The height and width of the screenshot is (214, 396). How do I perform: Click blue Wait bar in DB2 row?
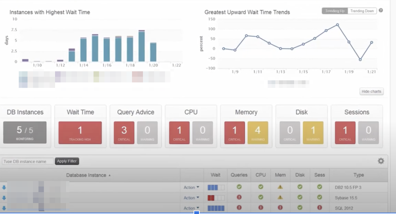pyautogui.click(x=216, y=187)
